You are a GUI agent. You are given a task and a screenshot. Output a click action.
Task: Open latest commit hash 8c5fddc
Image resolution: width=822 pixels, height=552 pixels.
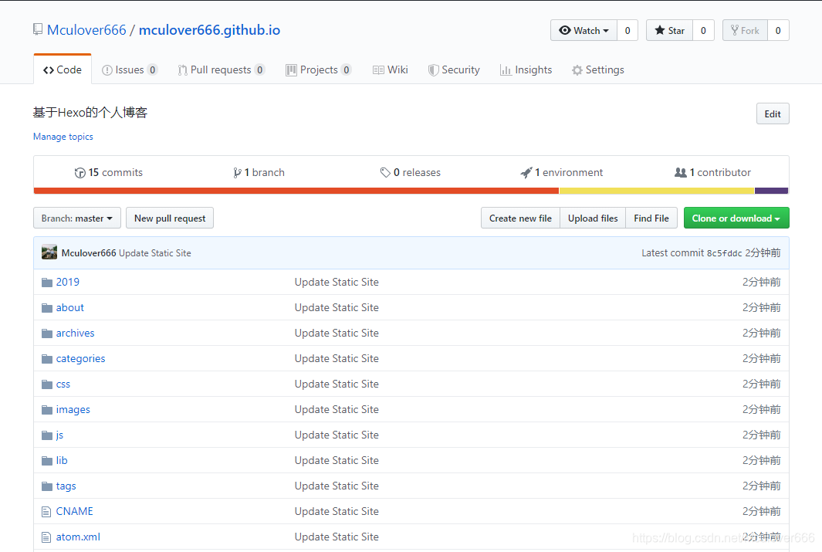(724, 253)
